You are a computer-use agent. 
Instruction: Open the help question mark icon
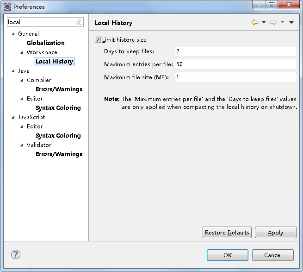(16, 254)
